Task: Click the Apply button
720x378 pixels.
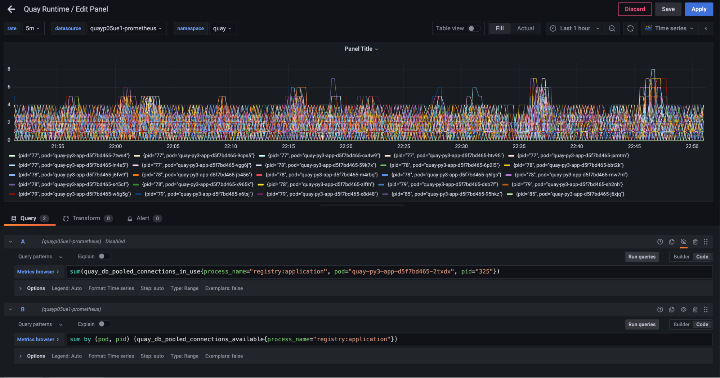Action: click(698, 9)
